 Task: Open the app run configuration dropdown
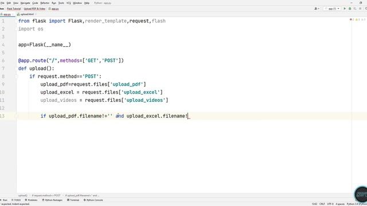[332, 9]
